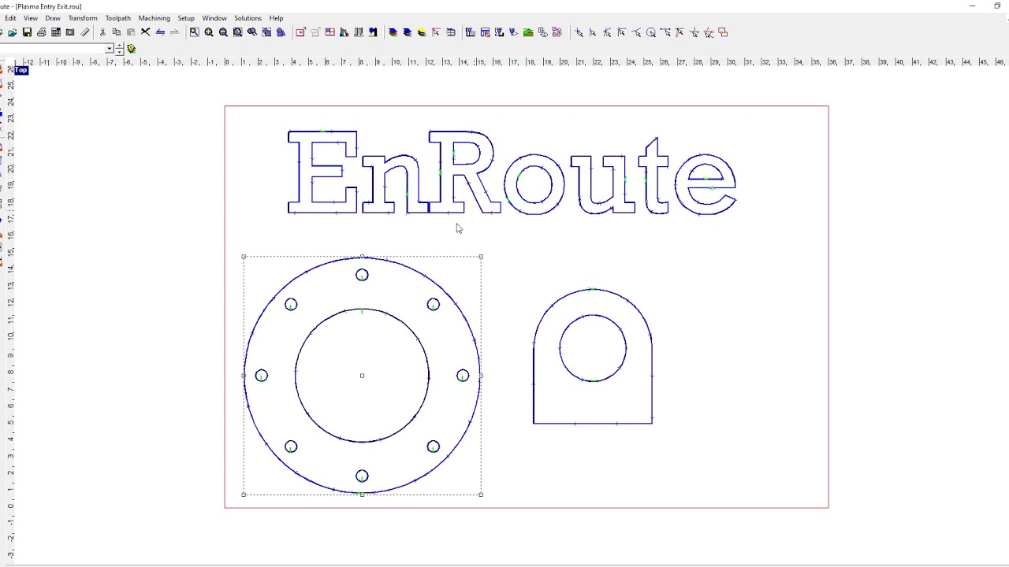Open the Help menu
This screenshot has width=1009, height=567.
point(276,18)
